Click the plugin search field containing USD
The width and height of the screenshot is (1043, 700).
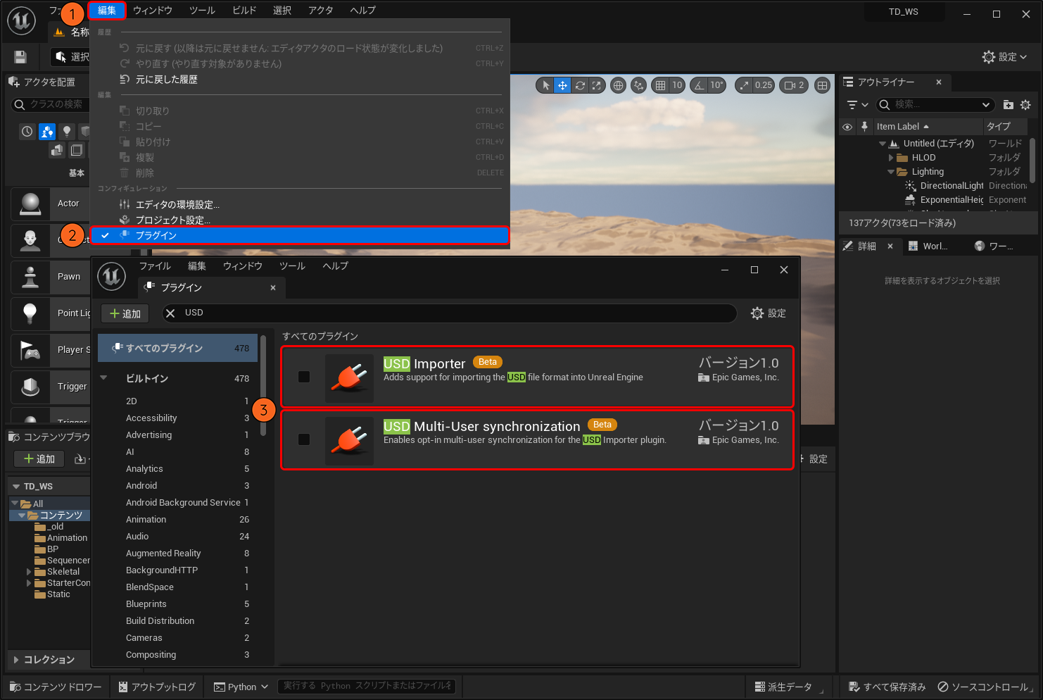point(450,313)
